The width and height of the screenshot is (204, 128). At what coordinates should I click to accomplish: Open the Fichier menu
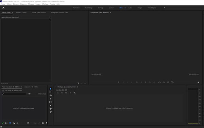click(3, 4)
